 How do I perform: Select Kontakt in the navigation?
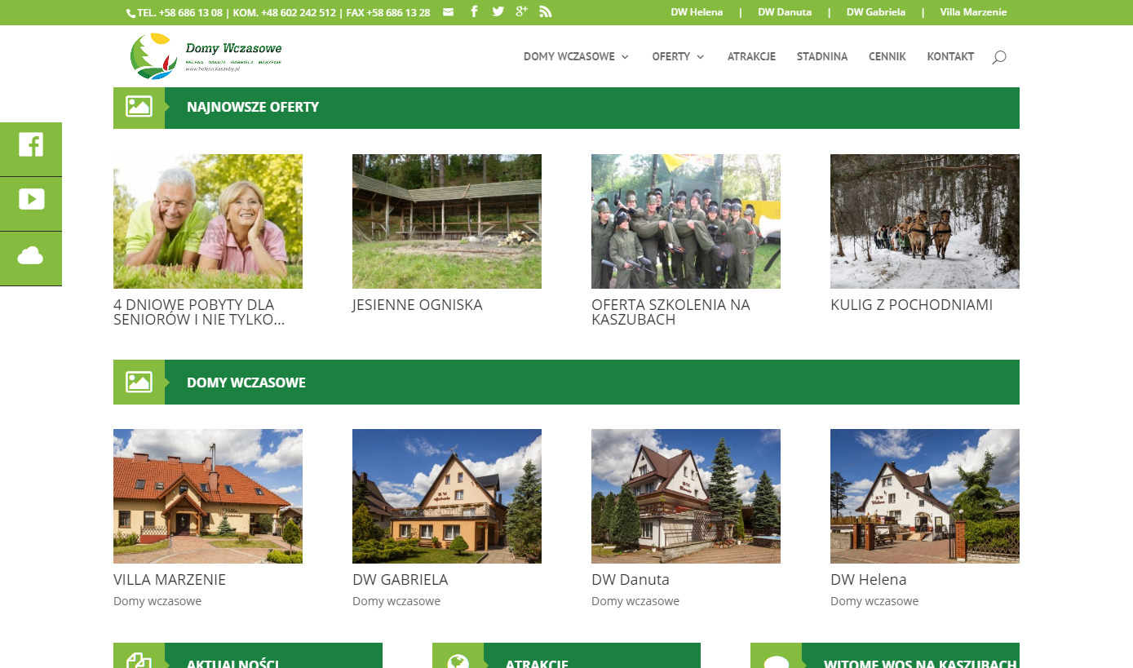(x=950, y=57)
